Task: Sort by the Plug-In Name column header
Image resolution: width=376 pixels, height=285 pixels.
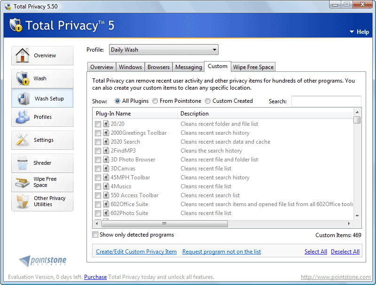Action: tap(135, 114)
